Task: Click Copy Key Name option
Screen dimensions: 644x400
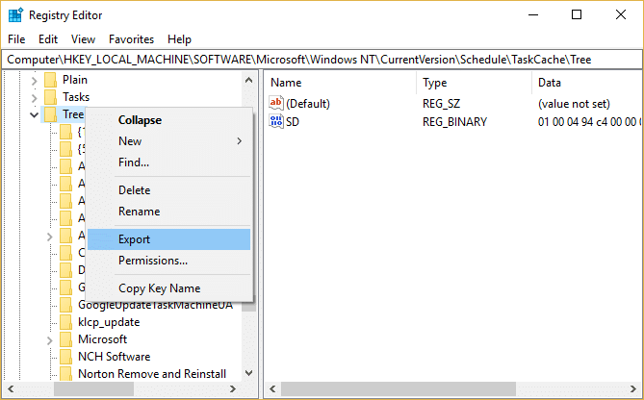Action: coord(159,288)
